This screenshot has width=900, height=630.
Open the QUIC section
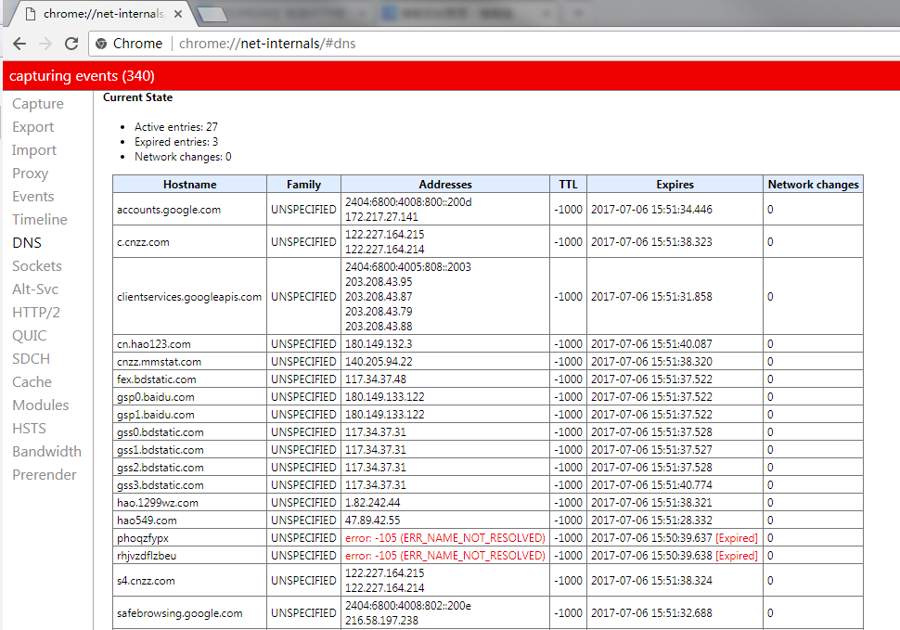point(30,336)
